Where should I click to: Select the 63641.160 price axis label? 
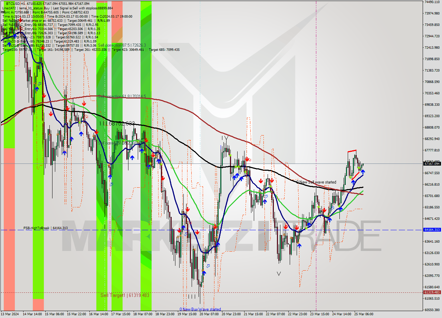point(432,242)
